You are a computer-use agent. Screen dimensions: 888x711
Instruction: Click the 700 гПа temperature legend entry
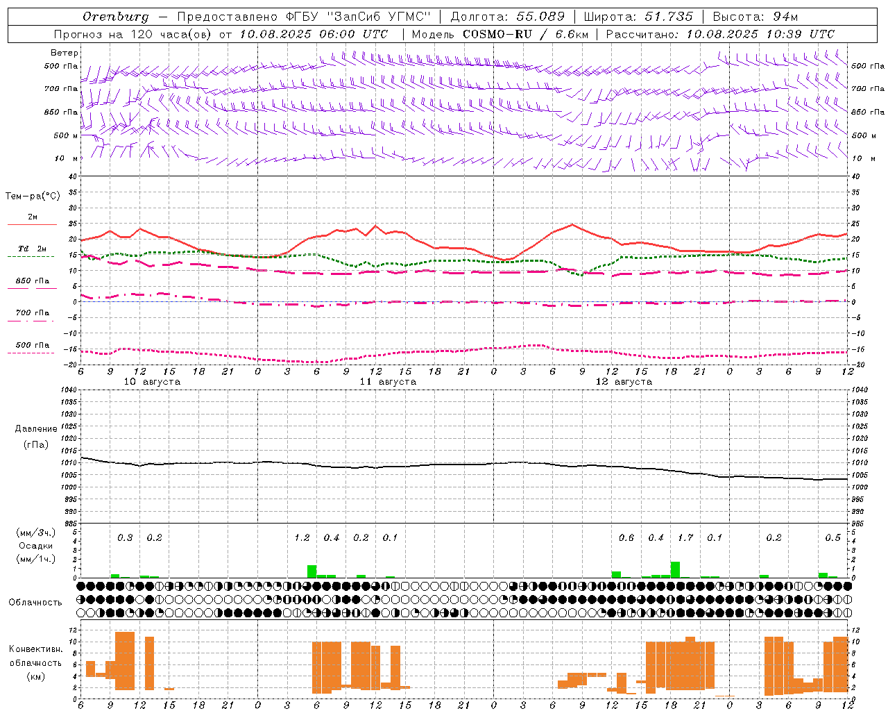(x=32, y=313)
